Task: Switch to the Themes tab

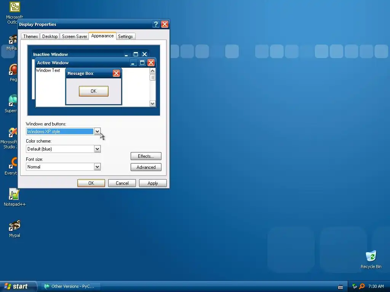Action: (30, 36)
